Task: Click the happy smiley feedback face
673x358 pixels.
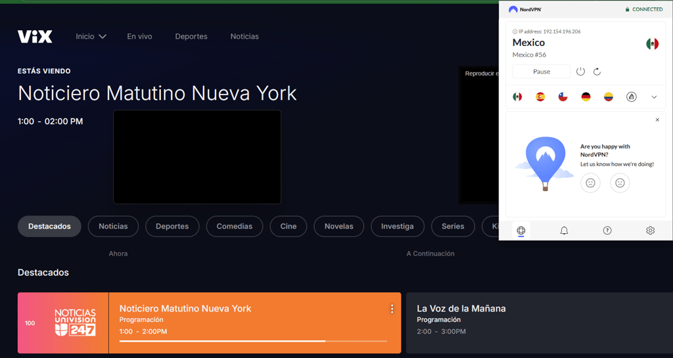Action: [x=591, y=183]
